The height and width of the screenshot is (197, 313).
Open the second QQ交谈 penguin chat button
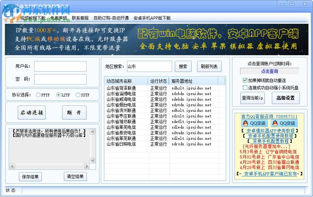click(284, 123)
